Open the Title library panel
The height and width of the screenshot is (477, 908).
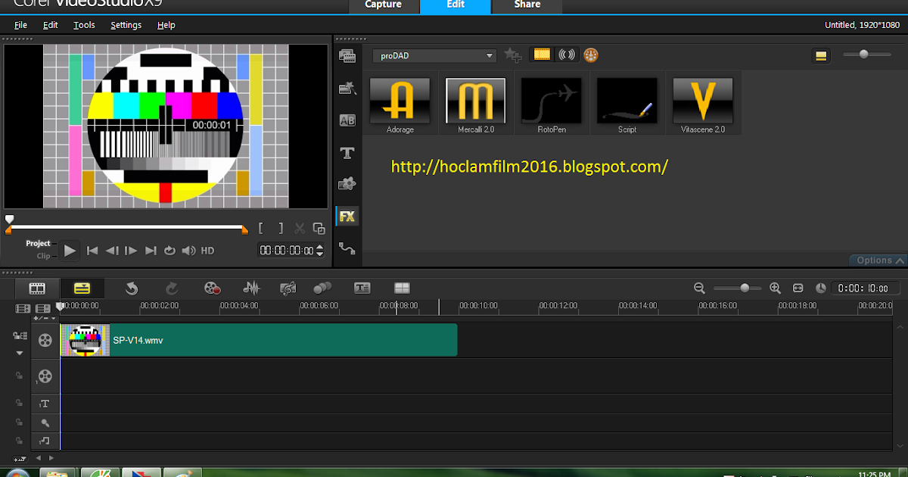click(x=347, y=153)
